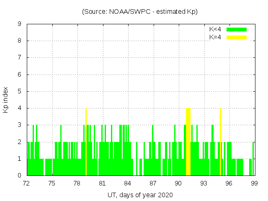Click the 'Kp index' y-axis label

(x=6, y=100)
